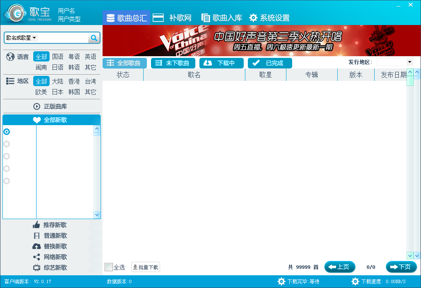
Task: Click the outer table scrollbar down arrow
Action: 417,256
